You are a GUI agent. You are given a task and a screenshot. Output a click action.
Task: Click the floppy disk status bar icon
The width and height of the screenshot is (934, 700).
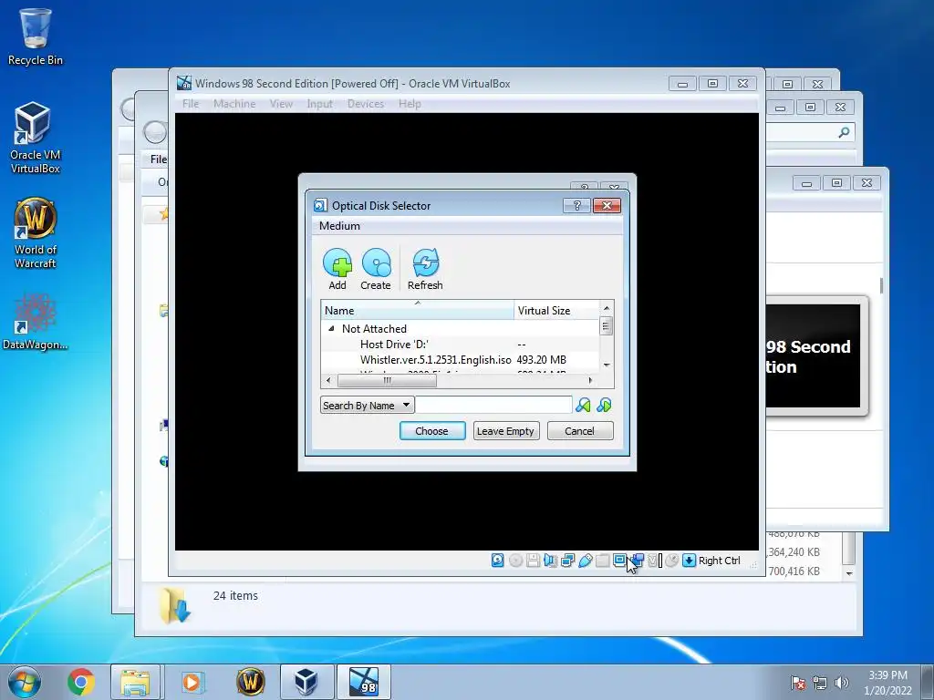[533, 561]
